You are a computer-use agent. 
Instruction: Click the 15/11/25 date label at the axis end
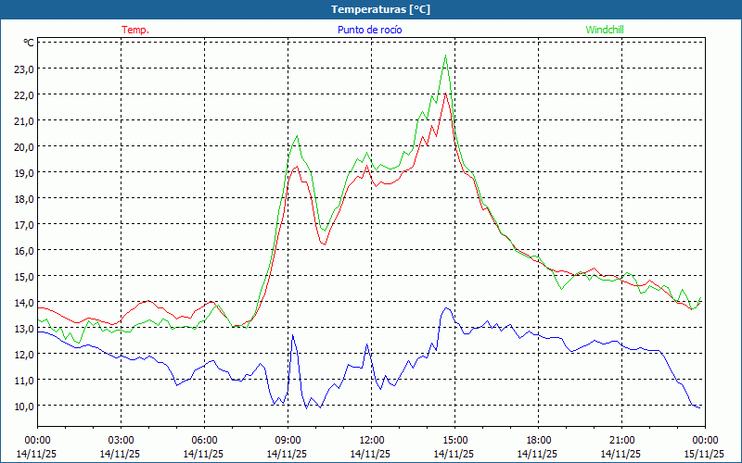pos(702,454)
